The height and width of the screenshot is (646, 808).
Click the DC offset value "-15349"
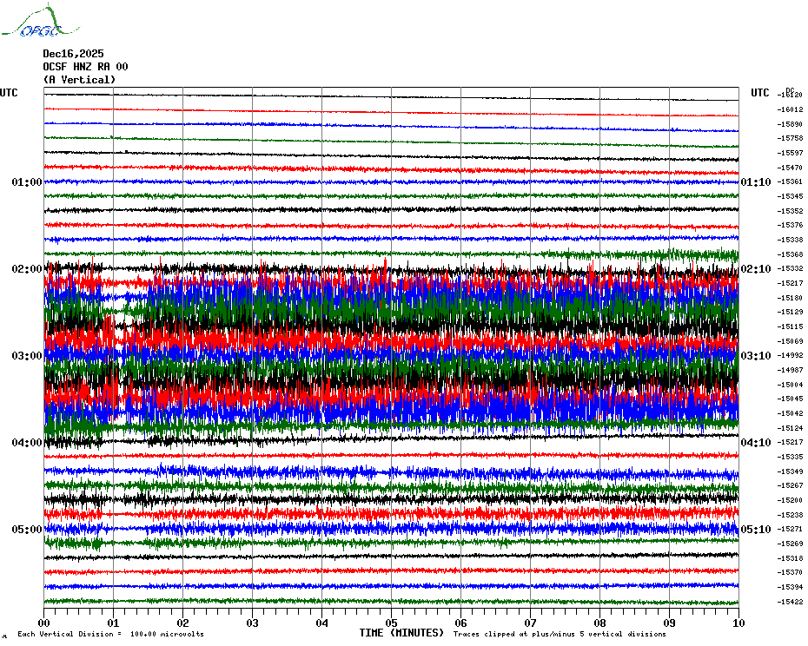(x=790, y=471)
